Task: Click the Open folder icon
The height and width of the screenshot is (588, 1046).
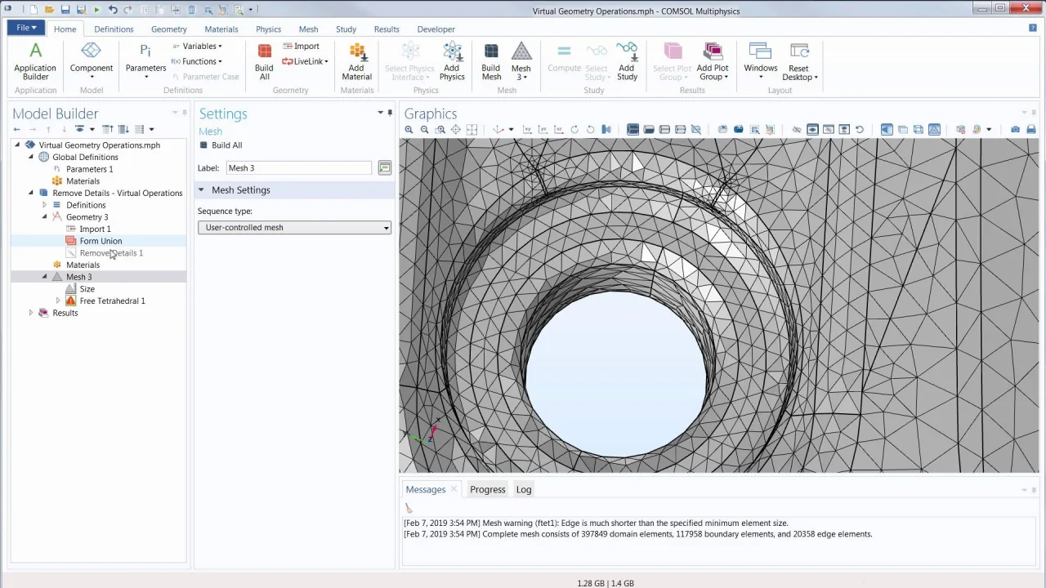Action: (x=50, y=10)
